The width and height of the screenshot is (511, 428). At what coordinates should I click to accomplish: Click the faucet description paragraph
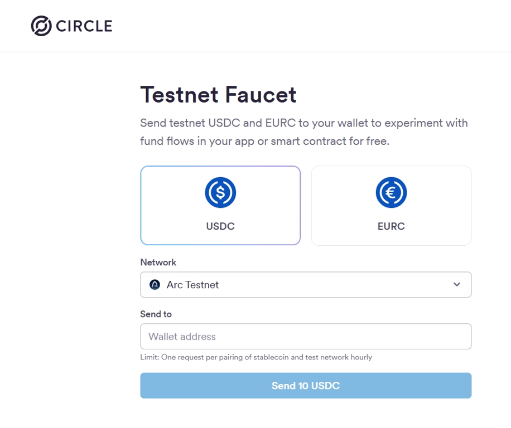tap(304, 132)
